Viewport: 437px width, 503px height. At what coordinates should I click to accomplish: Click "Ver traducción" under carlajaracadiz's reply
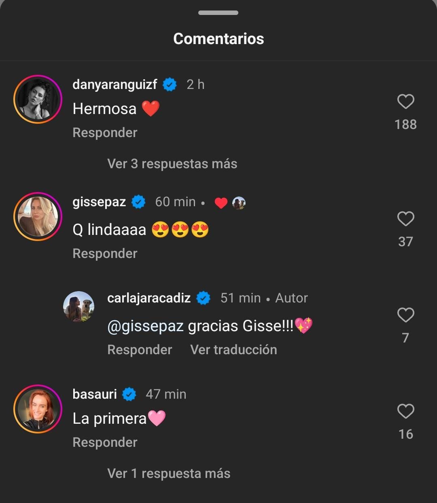coord(233,350)
